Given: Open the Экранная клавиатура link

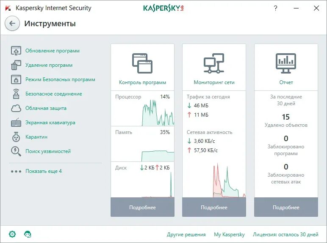Looking at the screenshot, I should tap(50, 122).
